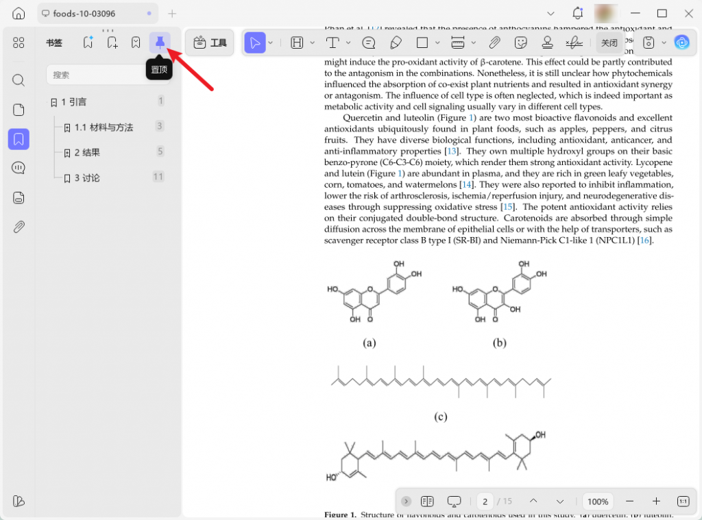Image resolution: width=702 pixels, height=520 pixels.
Task: Open the comments panel in left sidebar
Action: pos(19,168)
